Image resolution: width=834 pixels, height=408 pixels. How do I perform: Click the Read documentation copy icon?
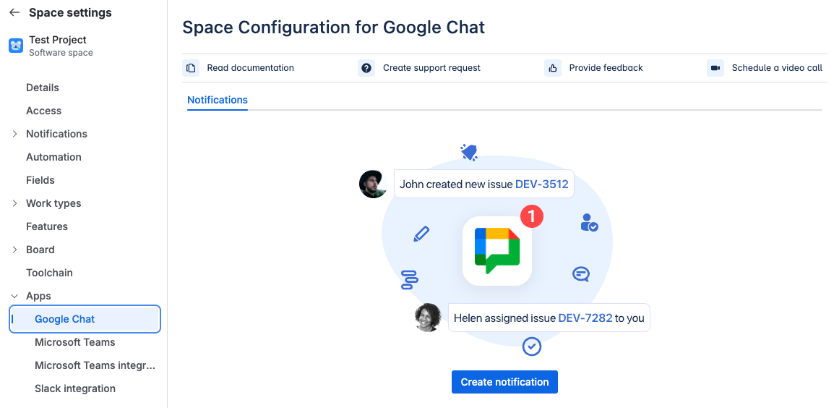coord(191,68)
